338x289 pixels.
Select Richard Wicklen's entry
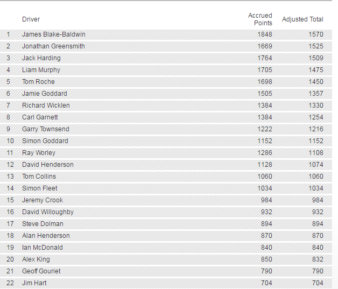pyautogui.click(x=46, y=105)
